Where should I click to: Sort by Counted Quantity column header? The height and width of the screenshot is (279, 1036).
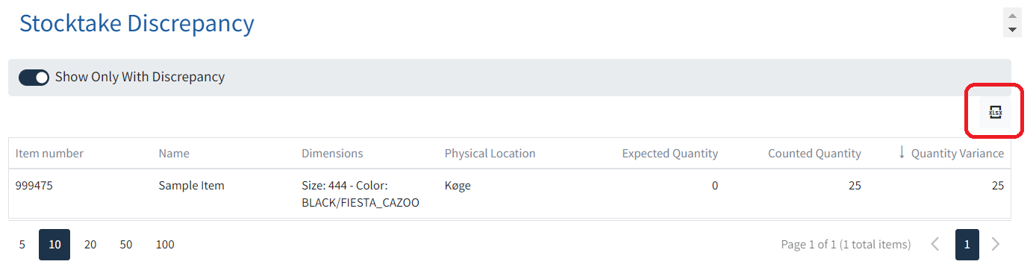click(x=814, y=154)
